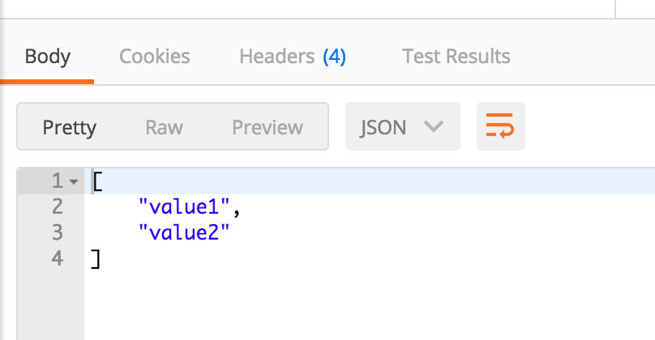The height and width of the screenshot is (340, 655).
Task: Click the "value2" string in response
Action: pos(184,232)
